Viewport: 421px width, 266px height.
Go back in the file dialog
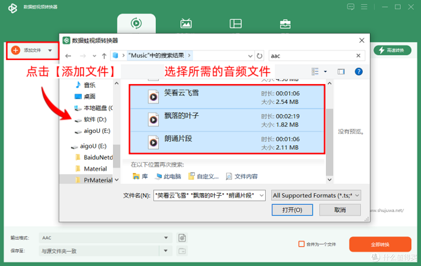point(68,56)
